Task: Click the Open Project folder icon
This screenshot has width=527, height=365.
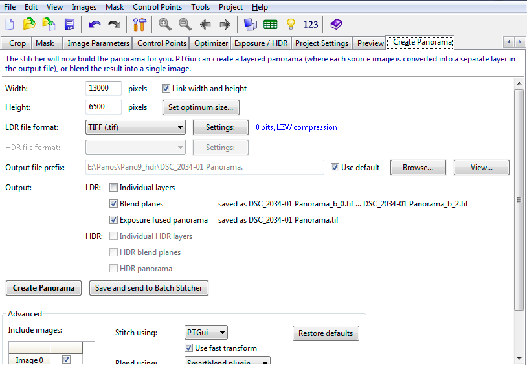Action: click(x=29, y=24)
